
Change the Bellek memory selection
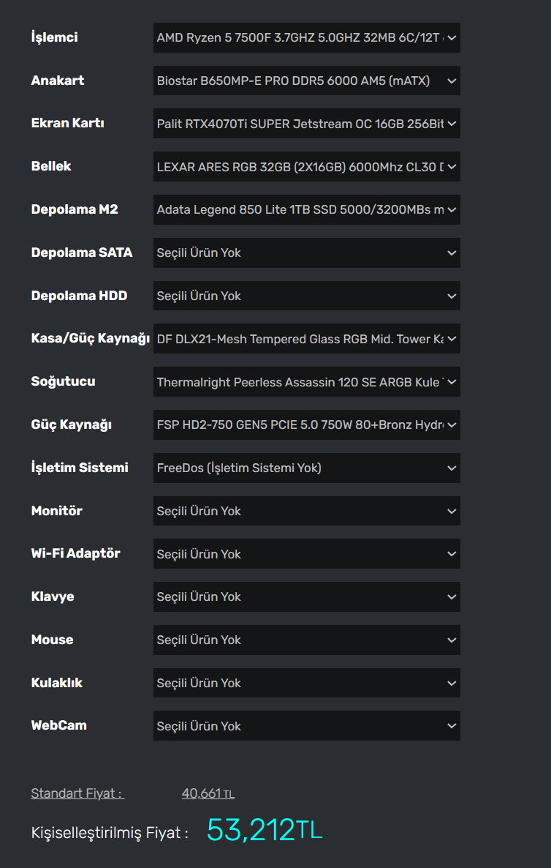(x=306, y=167)
